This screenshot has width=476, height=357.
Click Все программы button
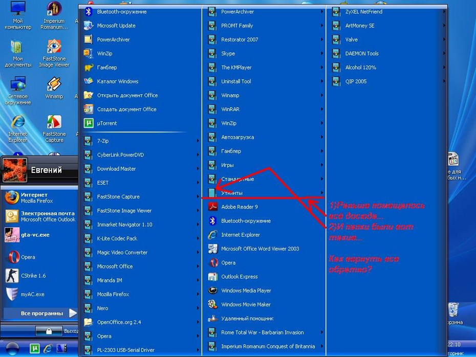pos(40,314)
